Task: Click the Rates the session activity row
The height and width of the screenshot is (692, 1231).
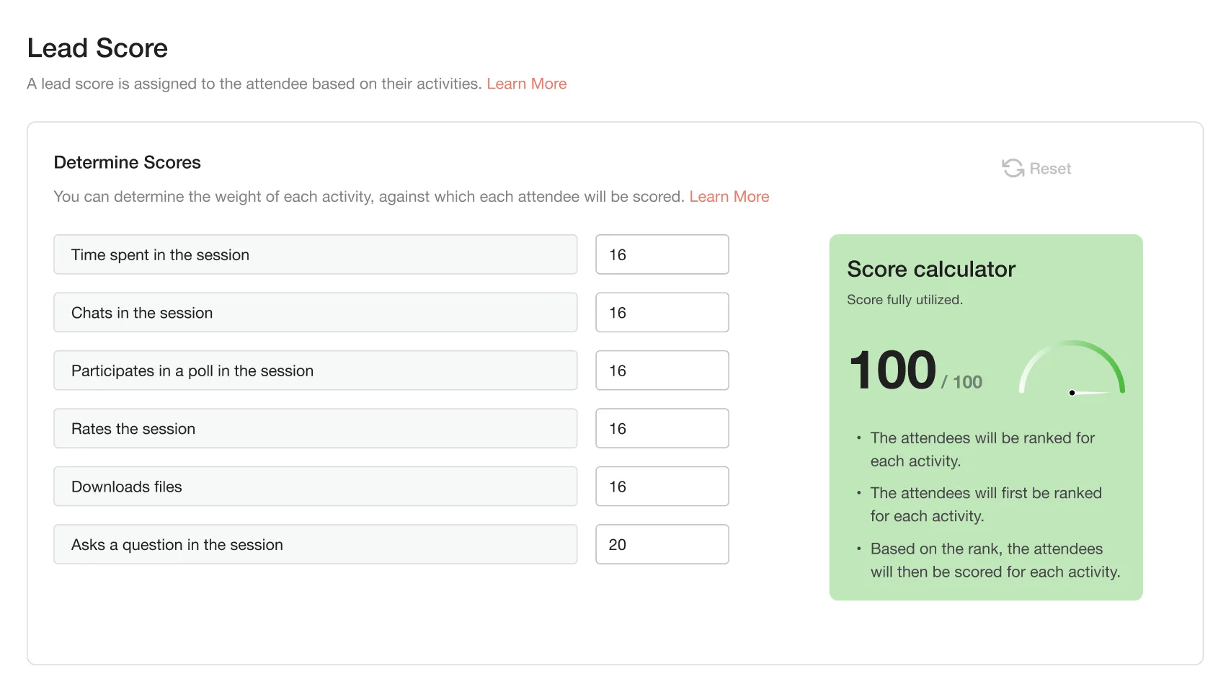Action: (315, 428)
